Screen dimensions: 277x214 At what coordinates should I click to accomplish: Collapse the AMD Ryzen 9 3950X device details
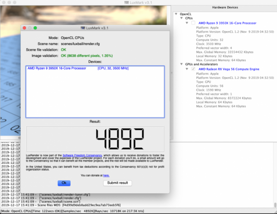click(187, 23)
